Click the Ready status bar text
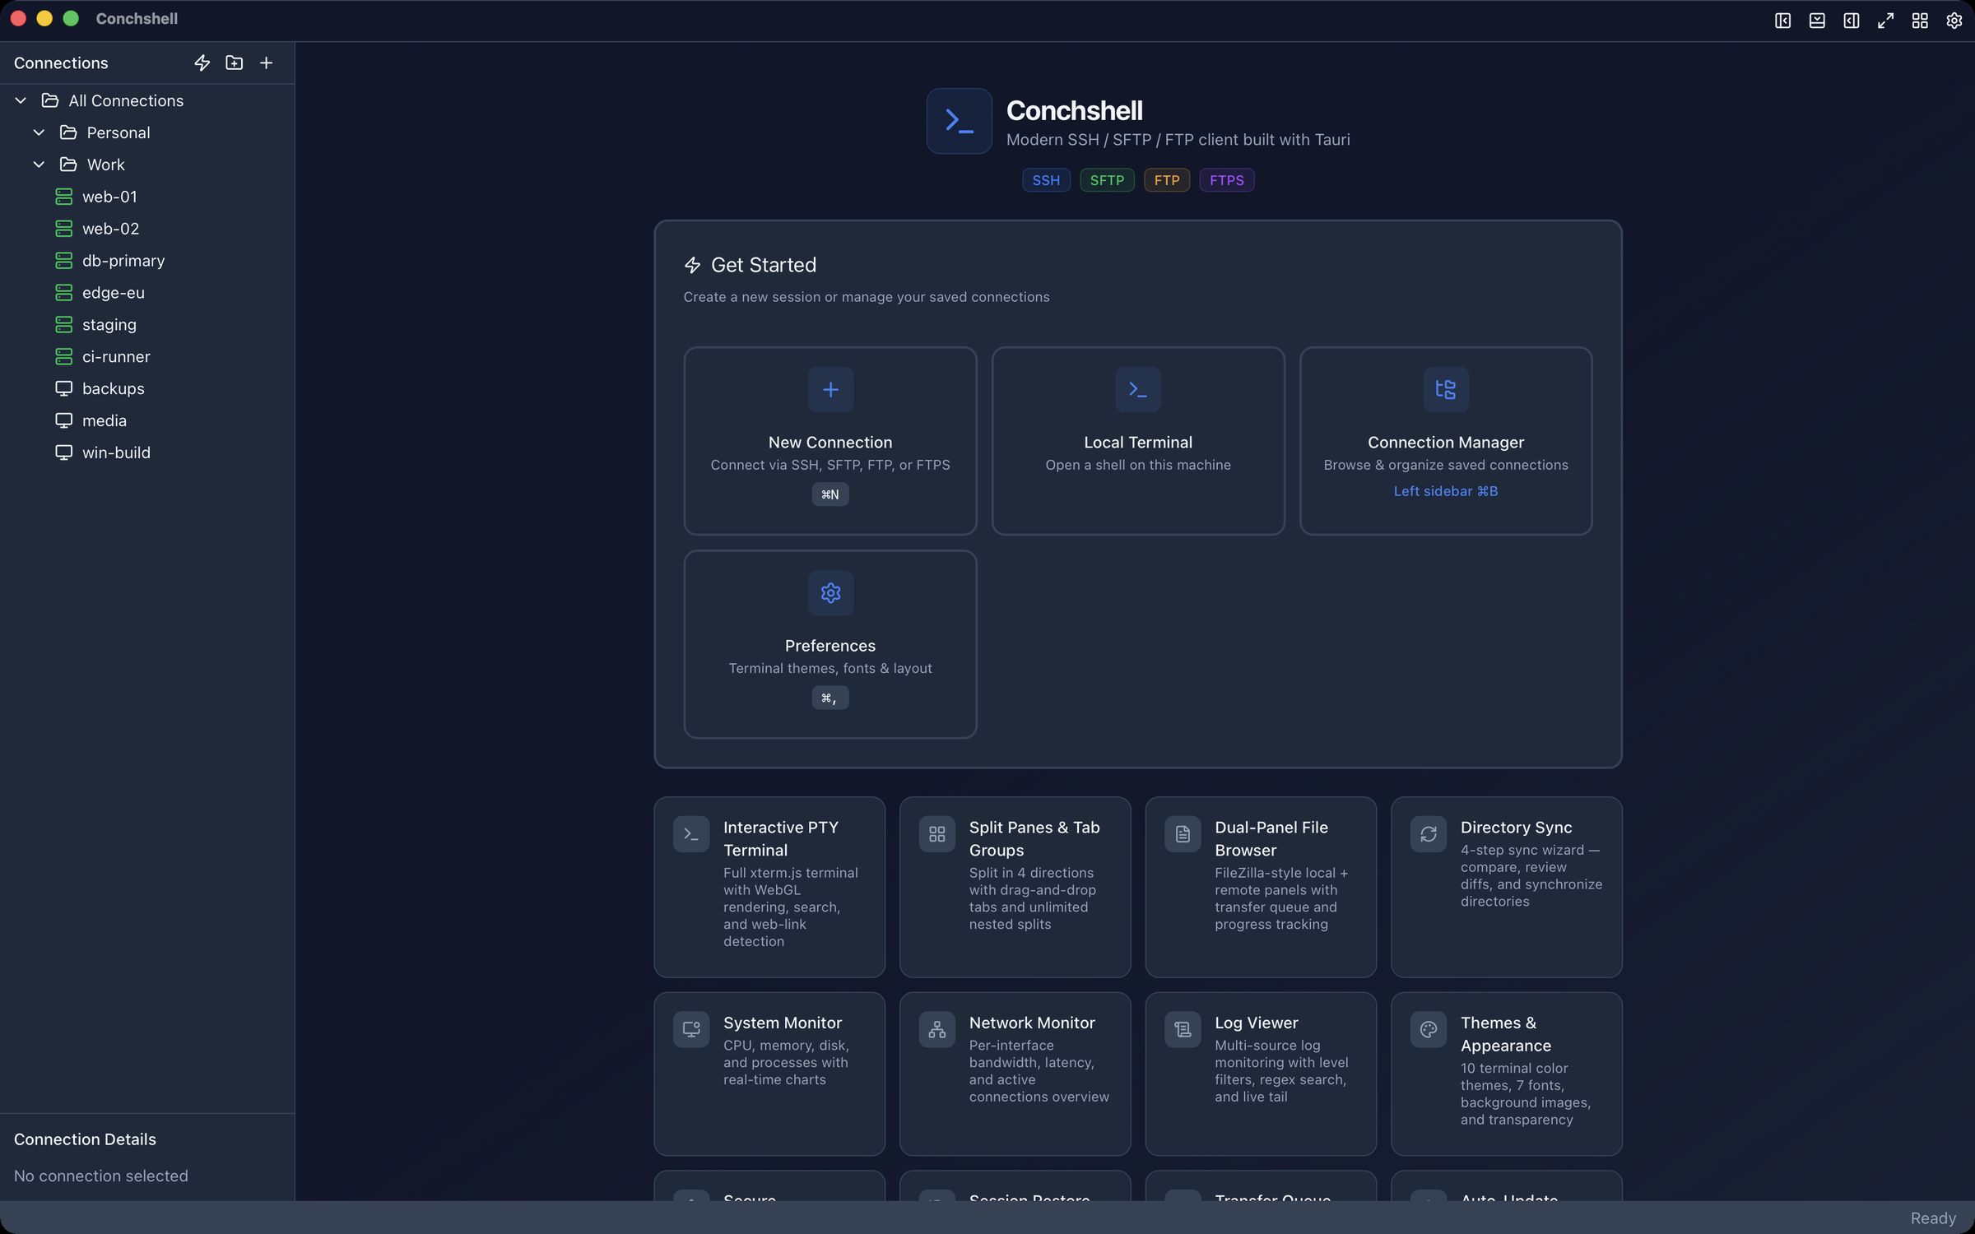1975x1234 pixels. click(1933, 1218)
